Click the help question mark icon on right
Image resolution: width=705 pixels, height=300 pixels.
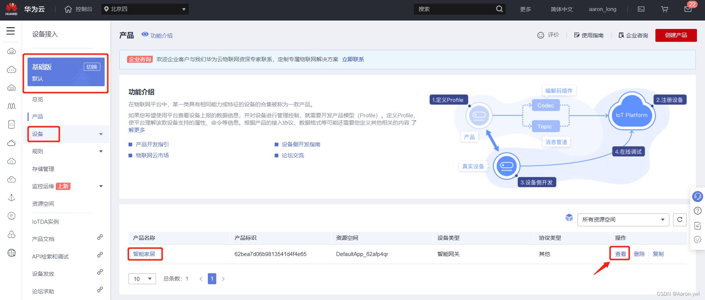(698, 211)
